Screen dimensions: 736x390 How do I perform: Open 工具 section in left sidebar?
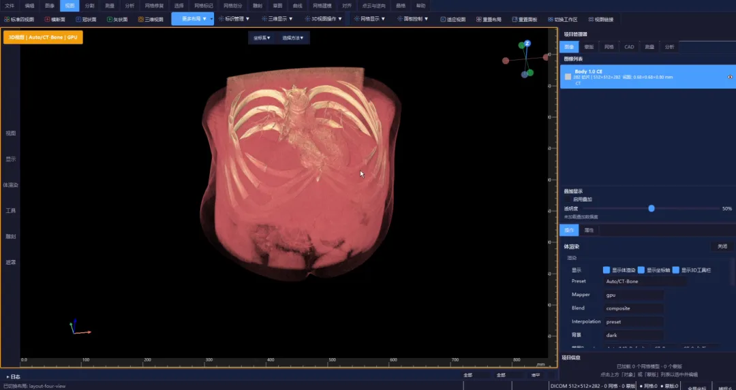[x=11, y=210]
